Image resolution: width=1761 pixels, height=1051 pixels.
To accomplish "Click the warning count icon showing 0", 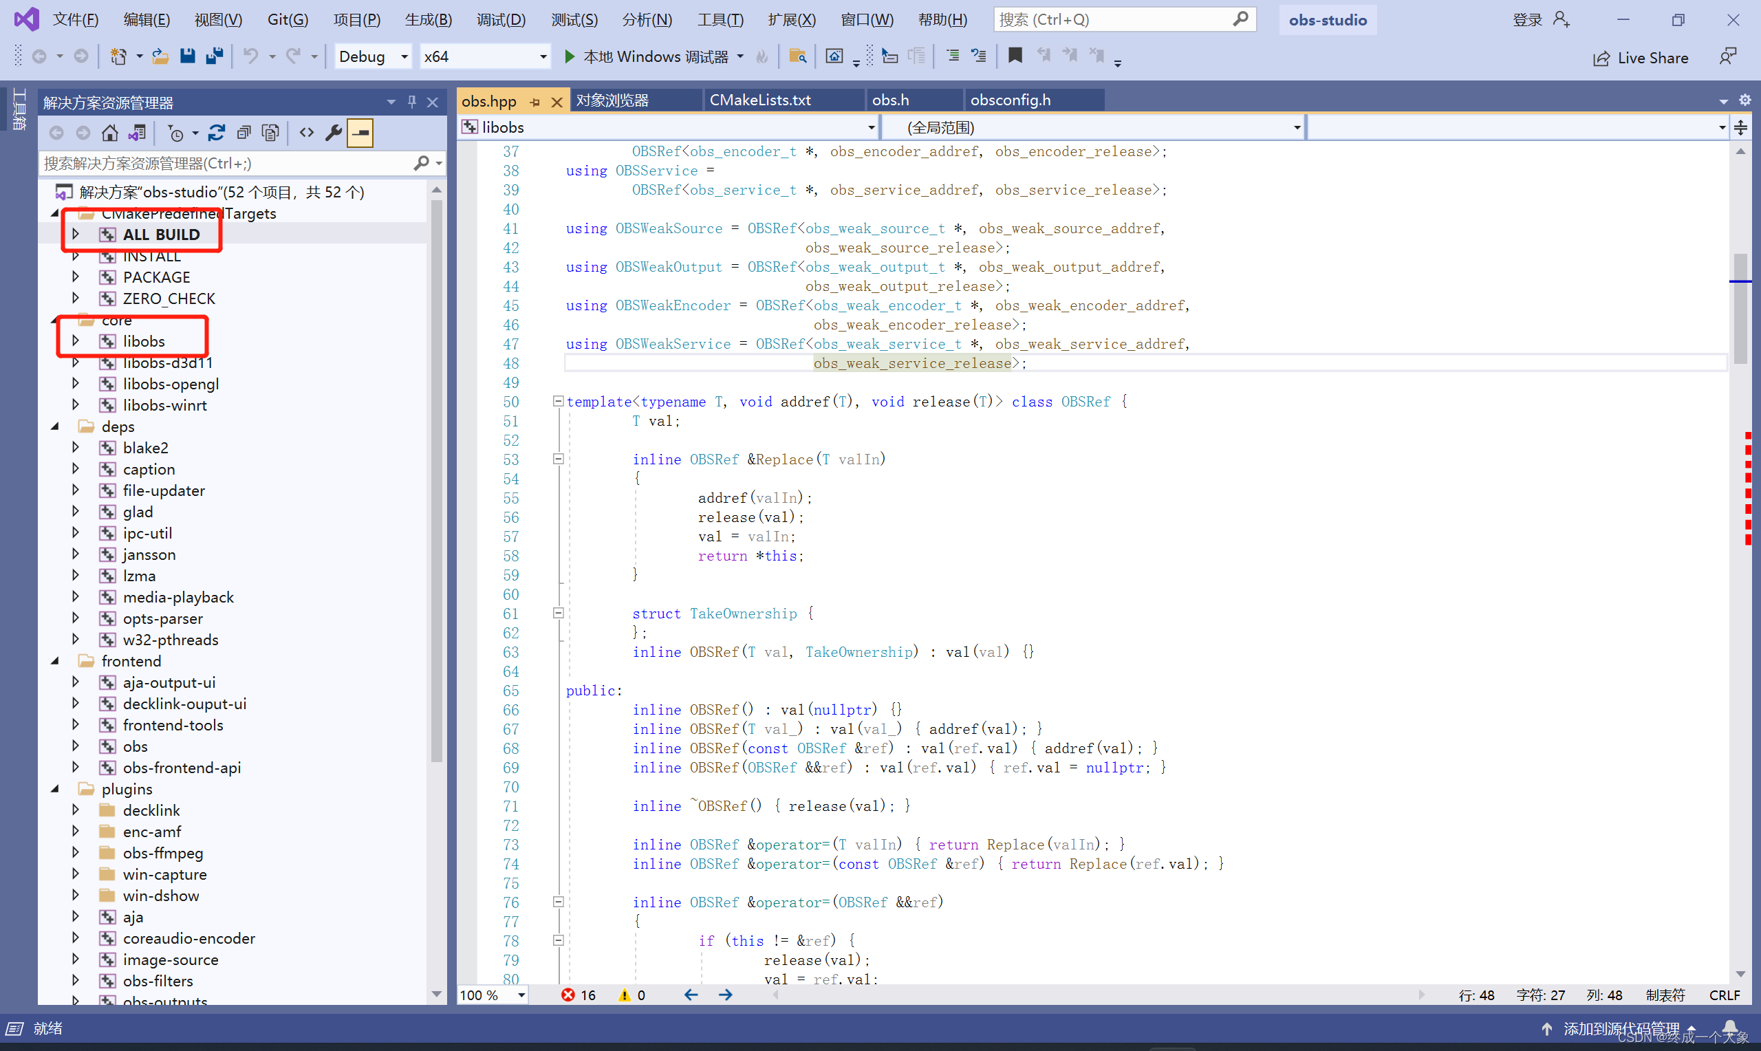I will [624, 995].
